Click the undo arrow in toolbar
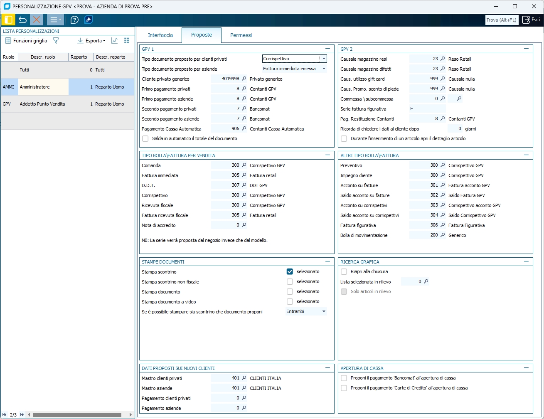The width and height of the screenshot is (544, 419). tap(22, 20)
